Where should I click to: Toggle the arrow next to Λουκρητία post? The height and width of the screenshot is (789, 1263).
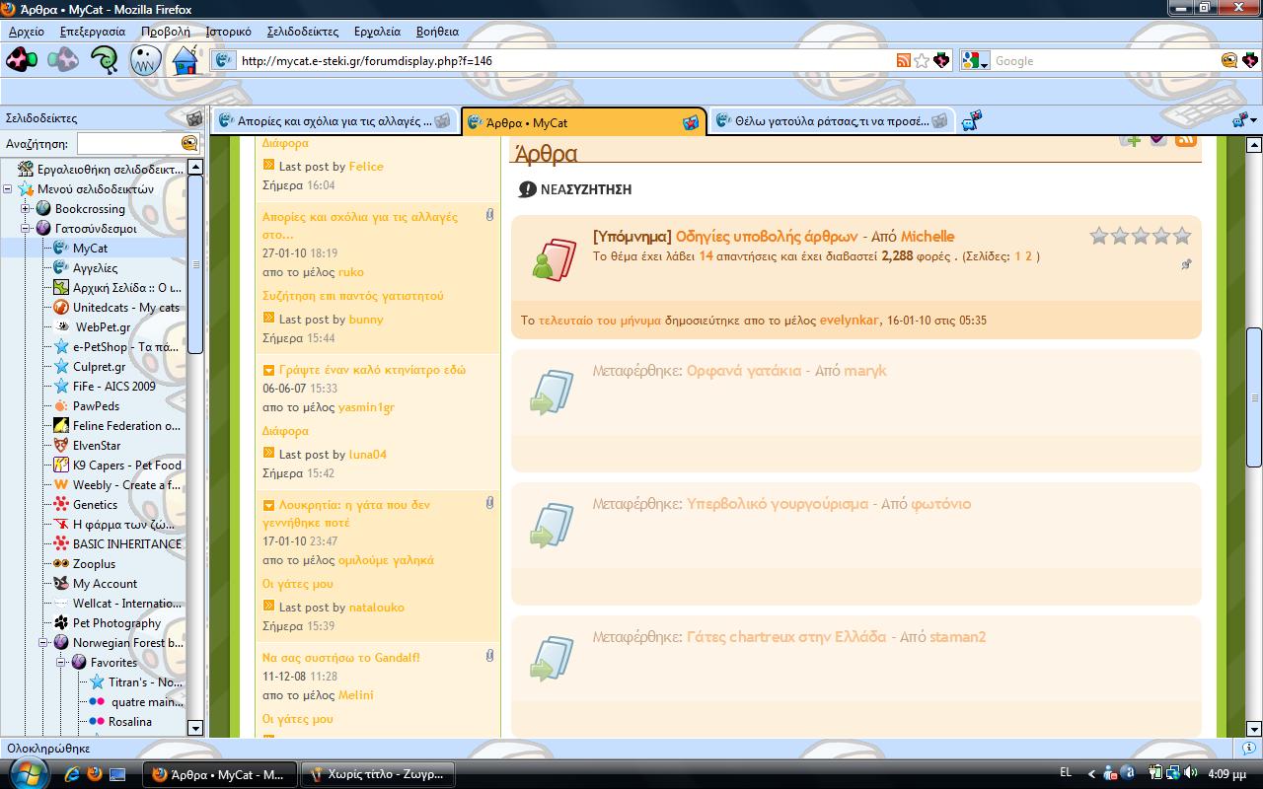tap(268, 505)
